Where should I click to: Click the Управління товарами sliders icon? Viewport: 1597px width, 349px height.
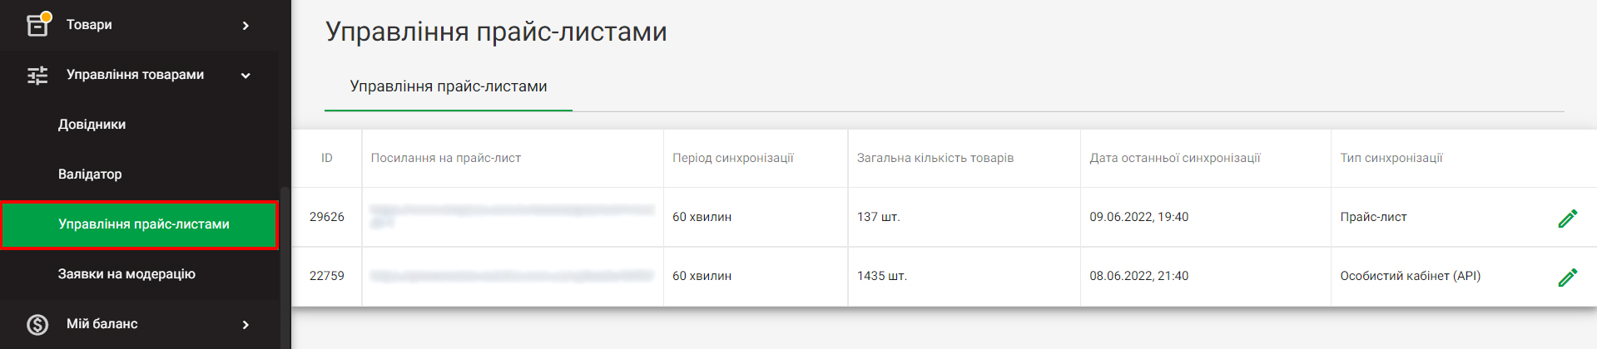click(x=37, y=76)
